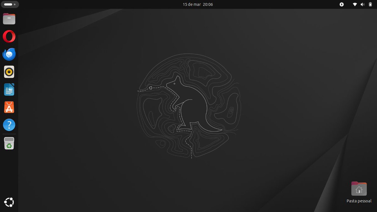
Task: Mute audio via the speaker icon
Action: coord(363,4)
